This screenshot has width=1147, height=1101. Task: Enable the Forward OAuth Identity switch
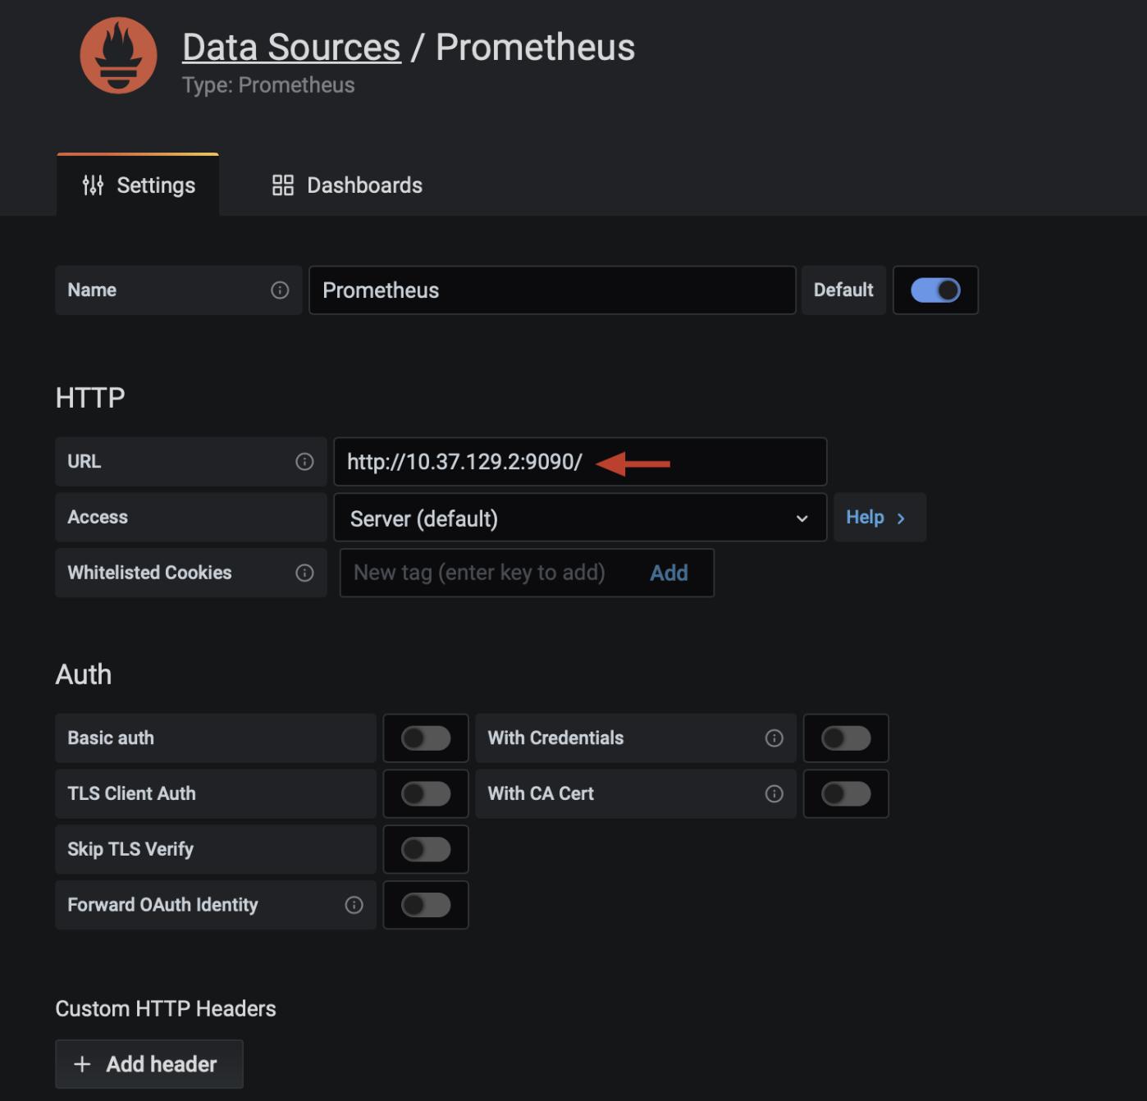coord(426,905)
